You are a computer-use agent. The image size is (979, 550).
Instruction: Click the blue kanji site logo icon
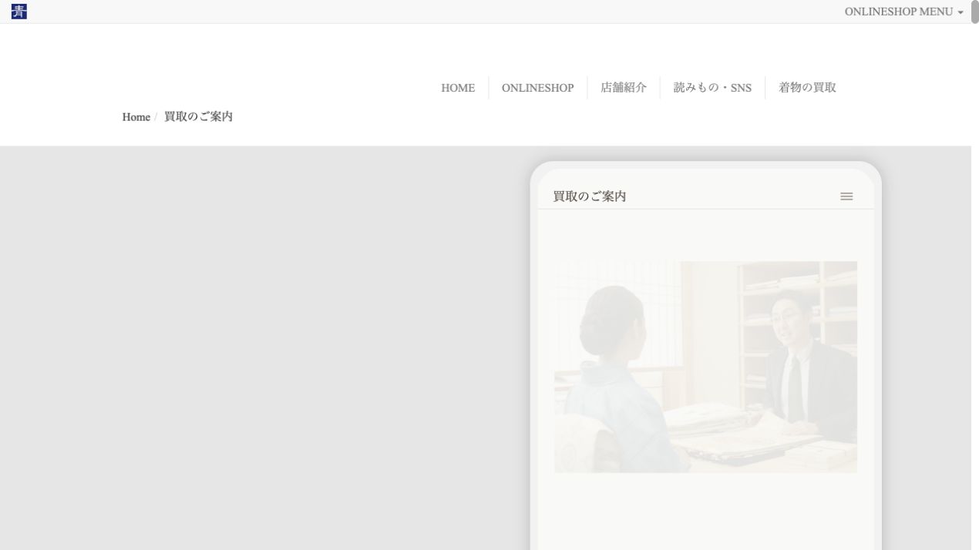(19, 12)
